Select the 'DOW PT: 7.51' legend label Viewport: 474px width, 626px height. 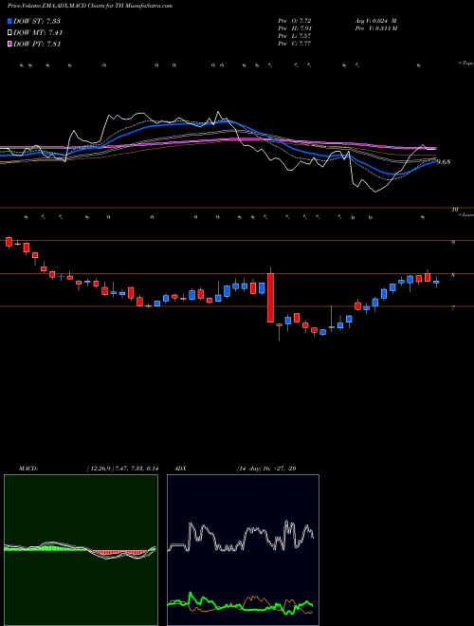pos(37,44)
